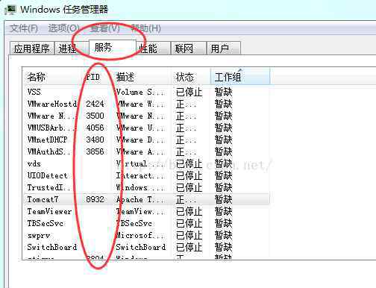The image size is (376, 288).
Task: Click PID 3500 in the services list
Action: (95, 116)
